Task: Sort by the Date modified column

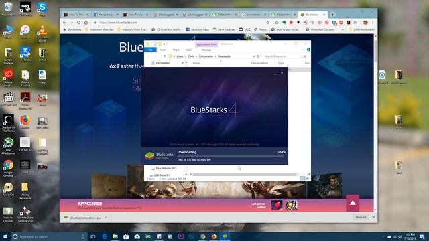Action: tap(259, 63)
